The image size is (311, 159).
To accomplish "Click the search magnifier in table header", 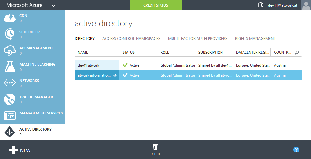I will 297,52.
